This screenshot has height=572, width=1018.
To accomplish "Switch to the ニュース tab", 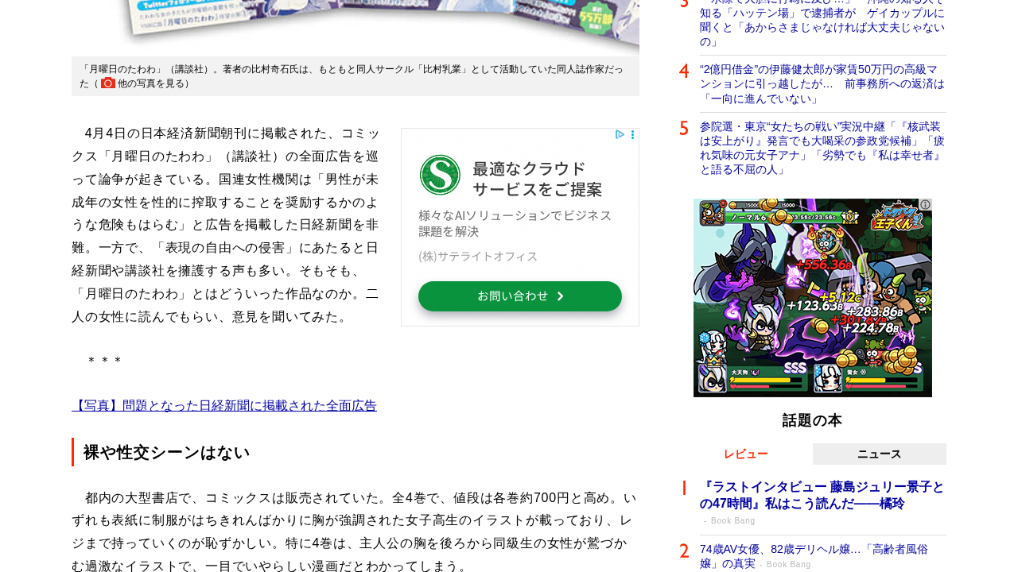I will point(879,454).
